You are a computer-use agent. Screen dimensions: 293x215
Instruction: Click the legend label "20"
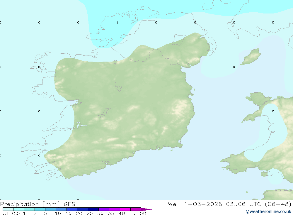click(x=79, y=213)
